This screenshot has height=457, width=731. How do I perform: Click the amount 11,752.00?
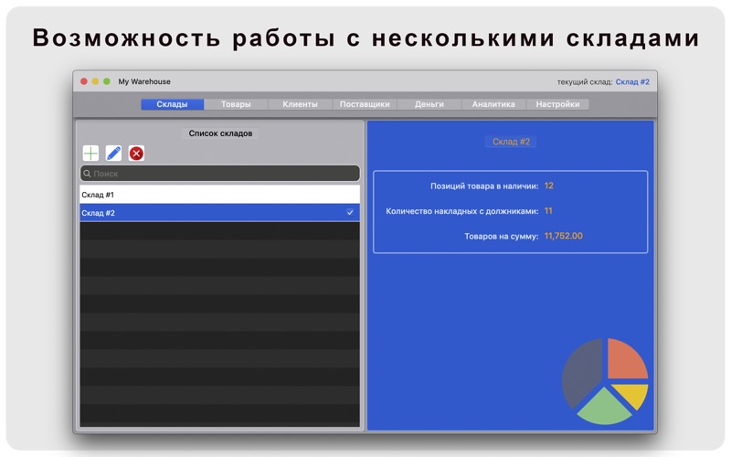pos(563,236)
